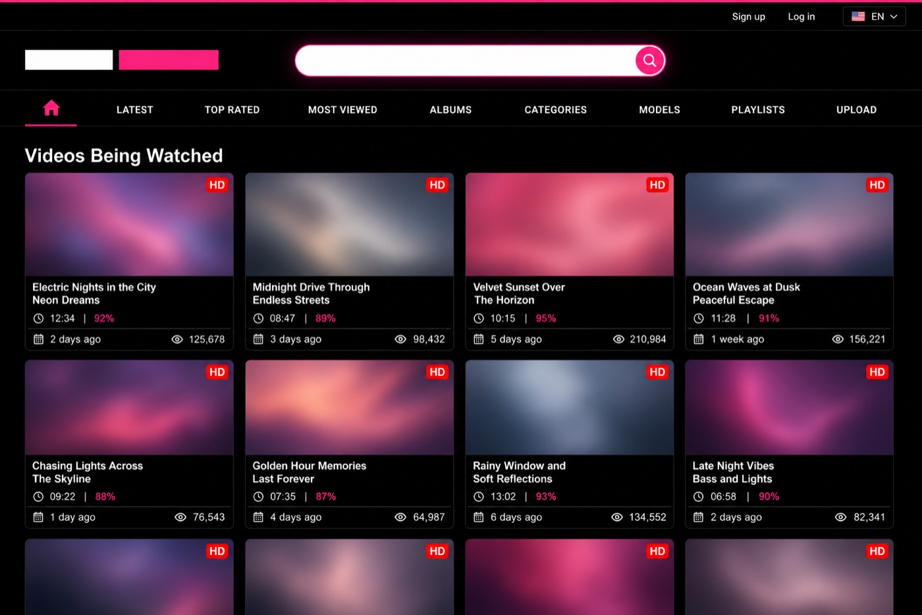Go to the Upload tab
The height and width of the screenshot is (615, 922).
[x=856, y=109]
